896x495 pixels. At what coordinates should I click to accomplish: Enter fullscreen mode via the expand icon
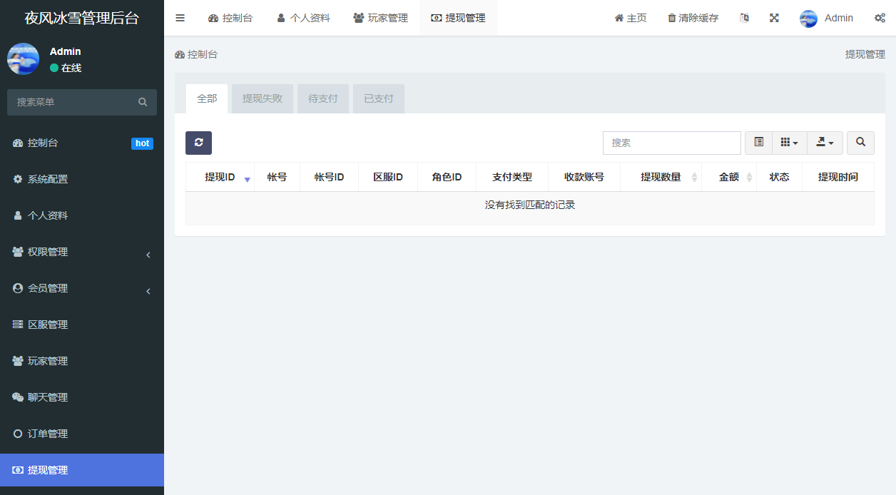[x=774, y=18]
